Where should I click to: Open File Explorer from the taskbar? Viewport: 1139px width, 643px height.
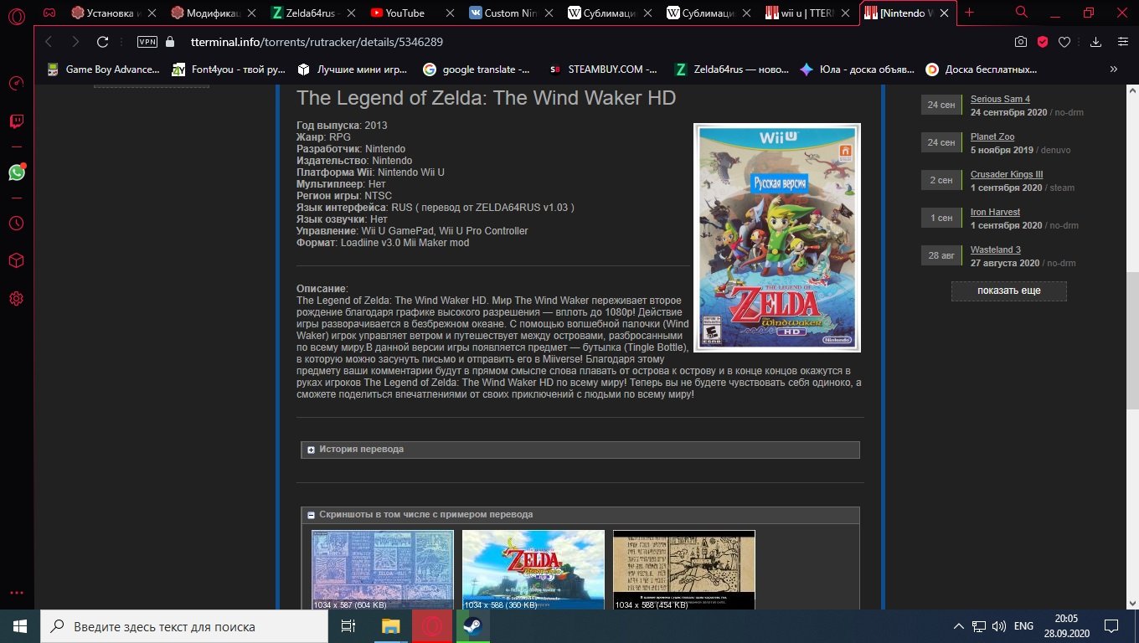coord(390,626)
